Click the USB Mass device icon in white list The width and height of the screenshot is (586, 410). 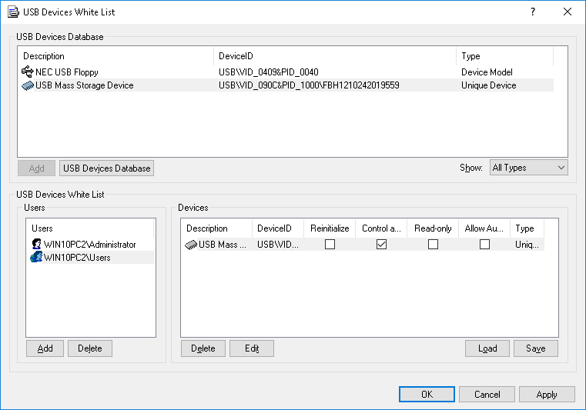[191, 245]
